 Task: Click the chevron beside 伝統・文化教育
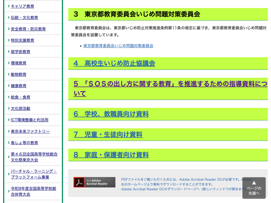pyautogui.click(x=8, y=17)
